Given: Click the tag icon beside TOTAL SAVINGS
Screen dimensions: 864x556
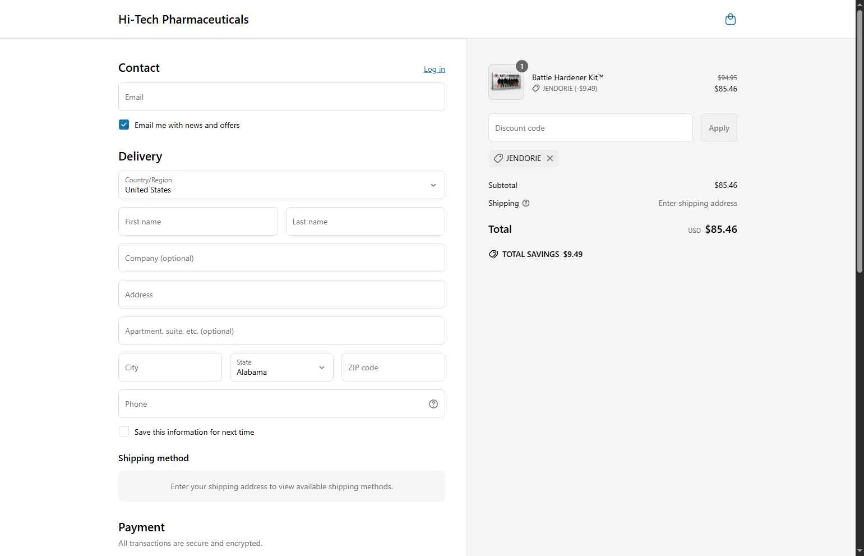Looking at the screenshot, I should point(493,254).
